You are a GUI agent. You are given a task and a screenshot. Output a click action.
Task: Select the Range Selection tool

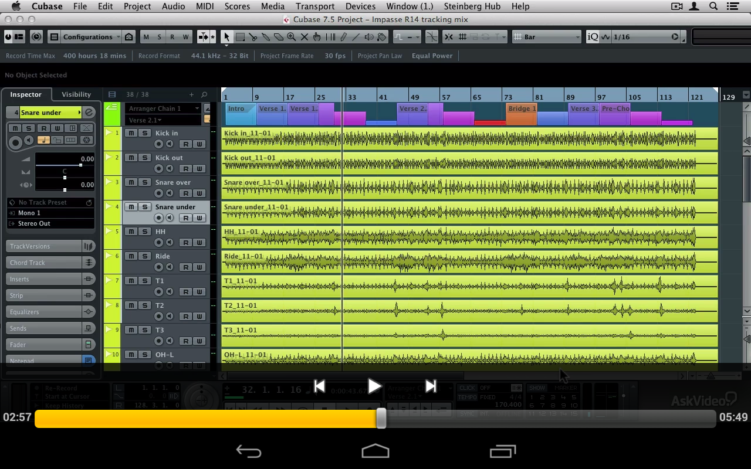240,37
